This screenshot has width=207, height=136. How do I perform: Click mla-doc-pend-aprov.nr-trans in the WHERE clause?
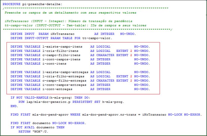click(x=109, y=115)
